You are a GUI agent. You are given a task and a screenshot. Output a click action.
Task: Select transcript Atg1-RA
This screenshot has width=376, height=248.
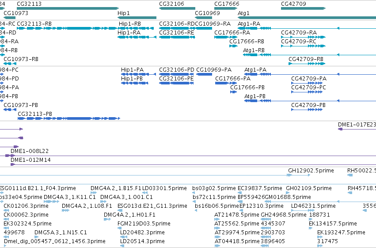point(307,28)
